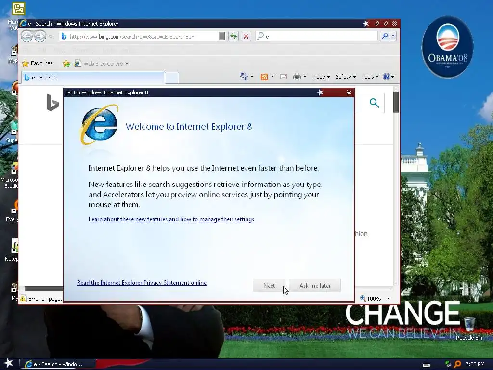Click the Bing search magnifier on the page
The width and height of the screenshot is (493, 370).
pos(374,103)
